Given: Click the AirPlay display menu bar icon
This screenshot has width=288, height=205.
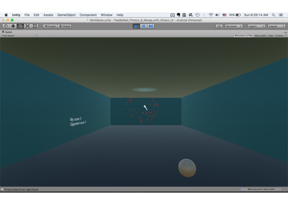Looking at the screenshot, I should [172, 15].
